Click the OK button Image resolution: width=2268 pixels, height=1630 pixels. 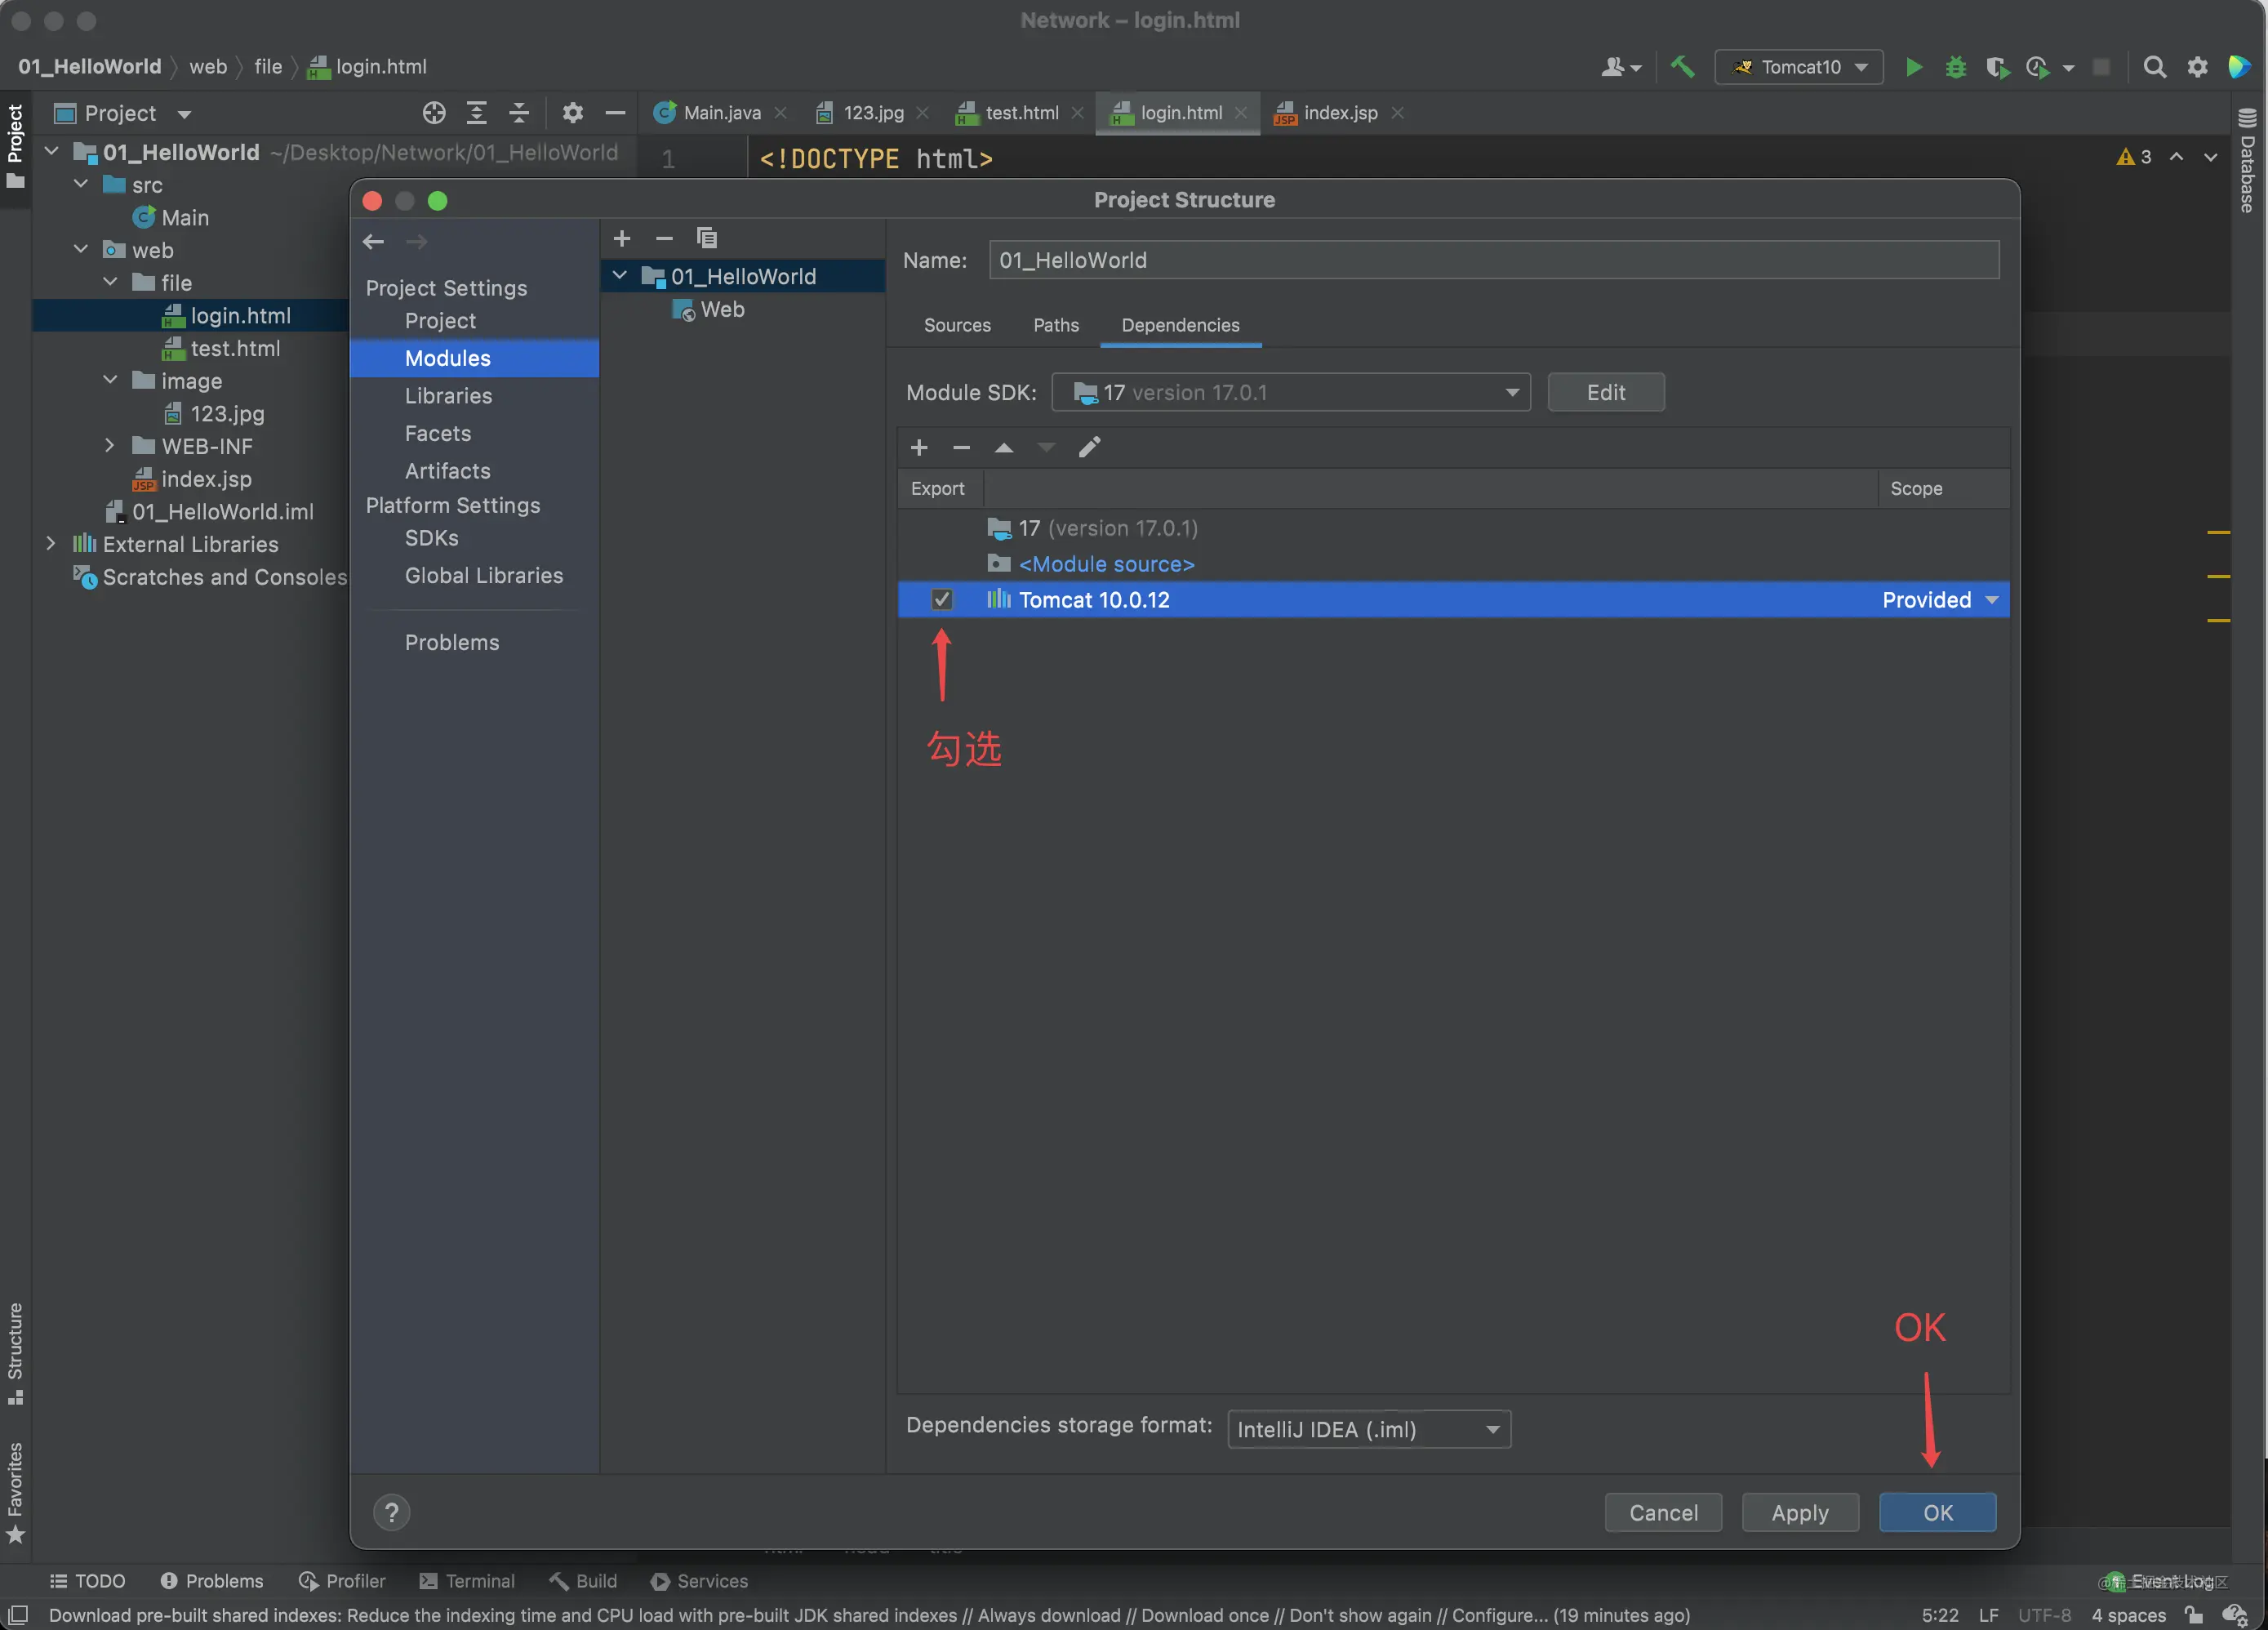coord(1937,1512)
